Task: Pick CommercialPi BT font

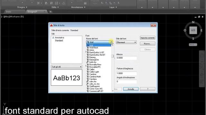Action: (96, 91)
